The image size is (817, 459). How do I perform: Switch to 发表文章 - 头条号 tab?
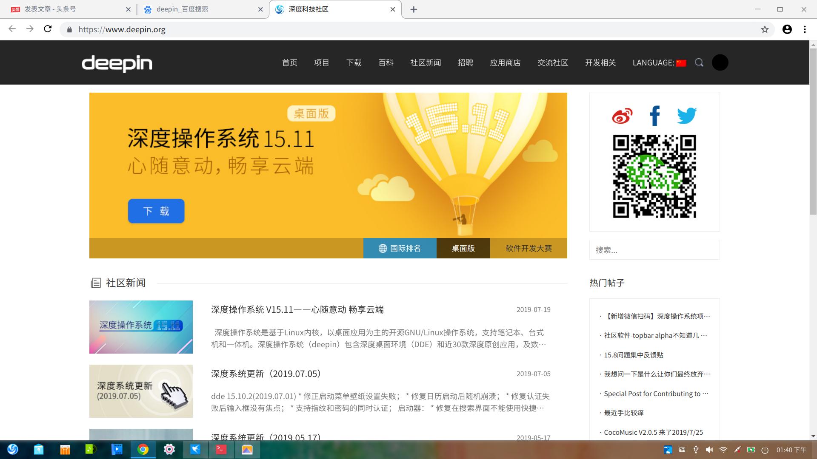click(x=68, y=9)
